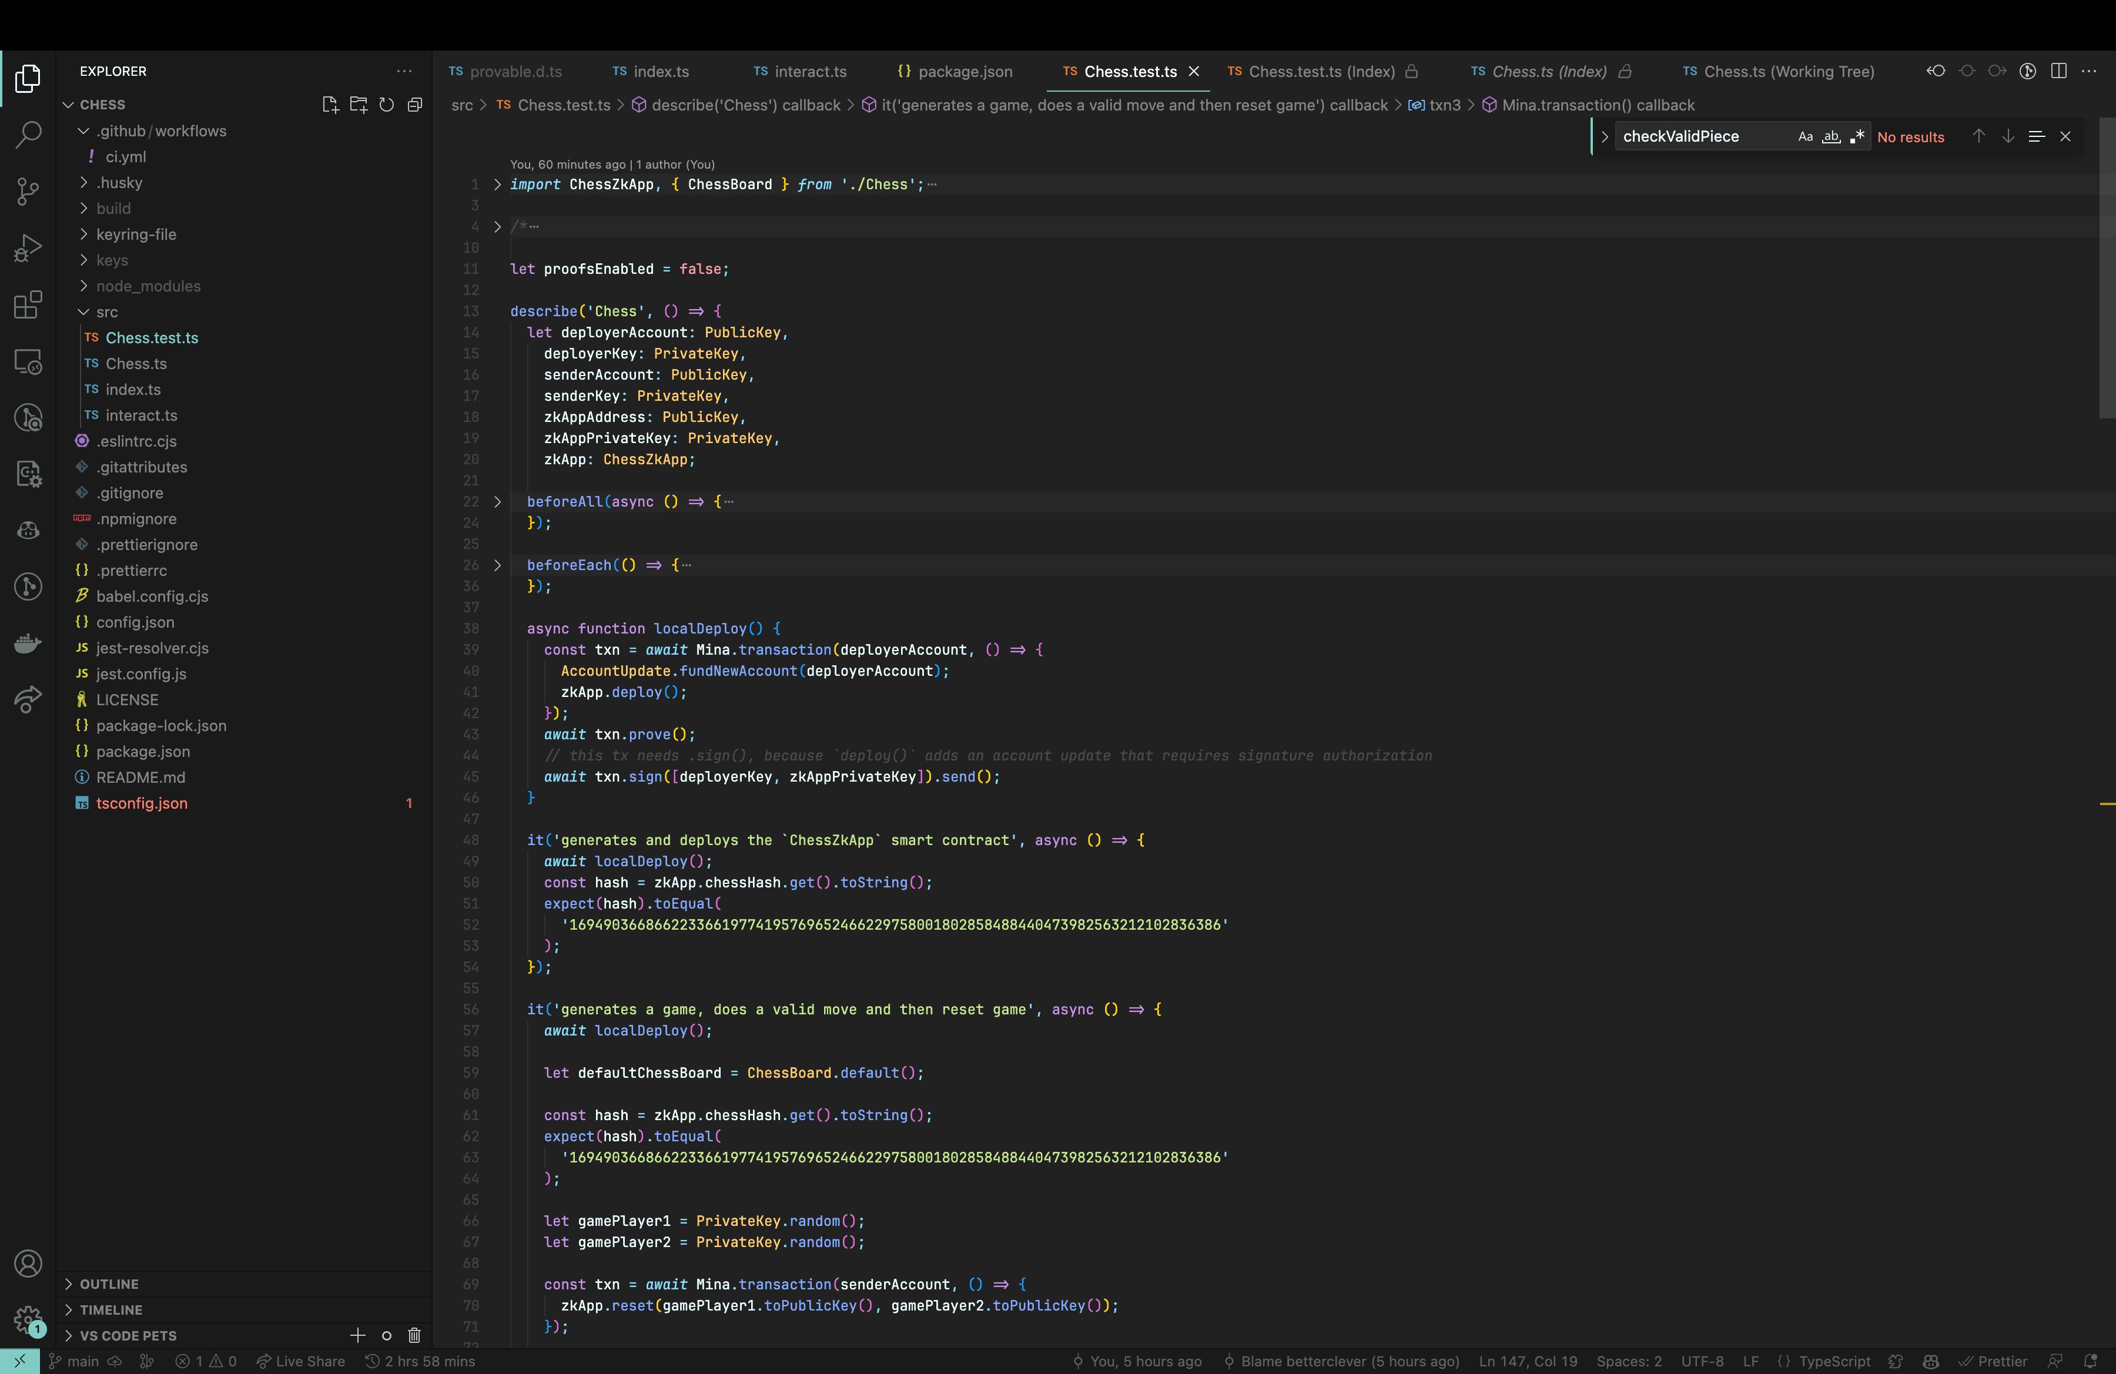Expand the replace field in find widget
This screenshot has width=2116, height=1374.
pyautogui.click(x=1605, y=136)
